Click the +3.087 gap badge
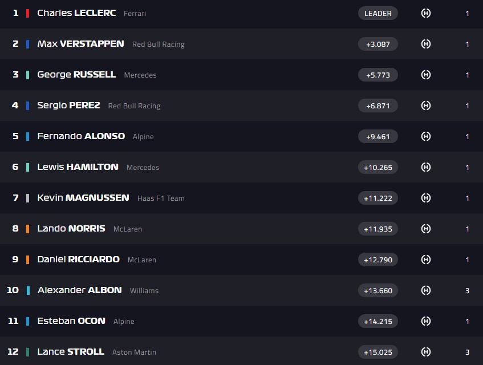This screenshot has width=483, height=365. tap(378, 44)
